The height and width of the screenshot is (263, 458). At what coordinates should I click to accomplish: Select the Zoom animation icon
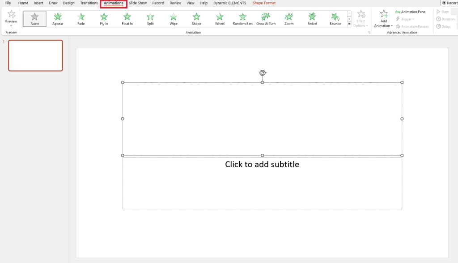pyautogui.click(x=289, y=18)
